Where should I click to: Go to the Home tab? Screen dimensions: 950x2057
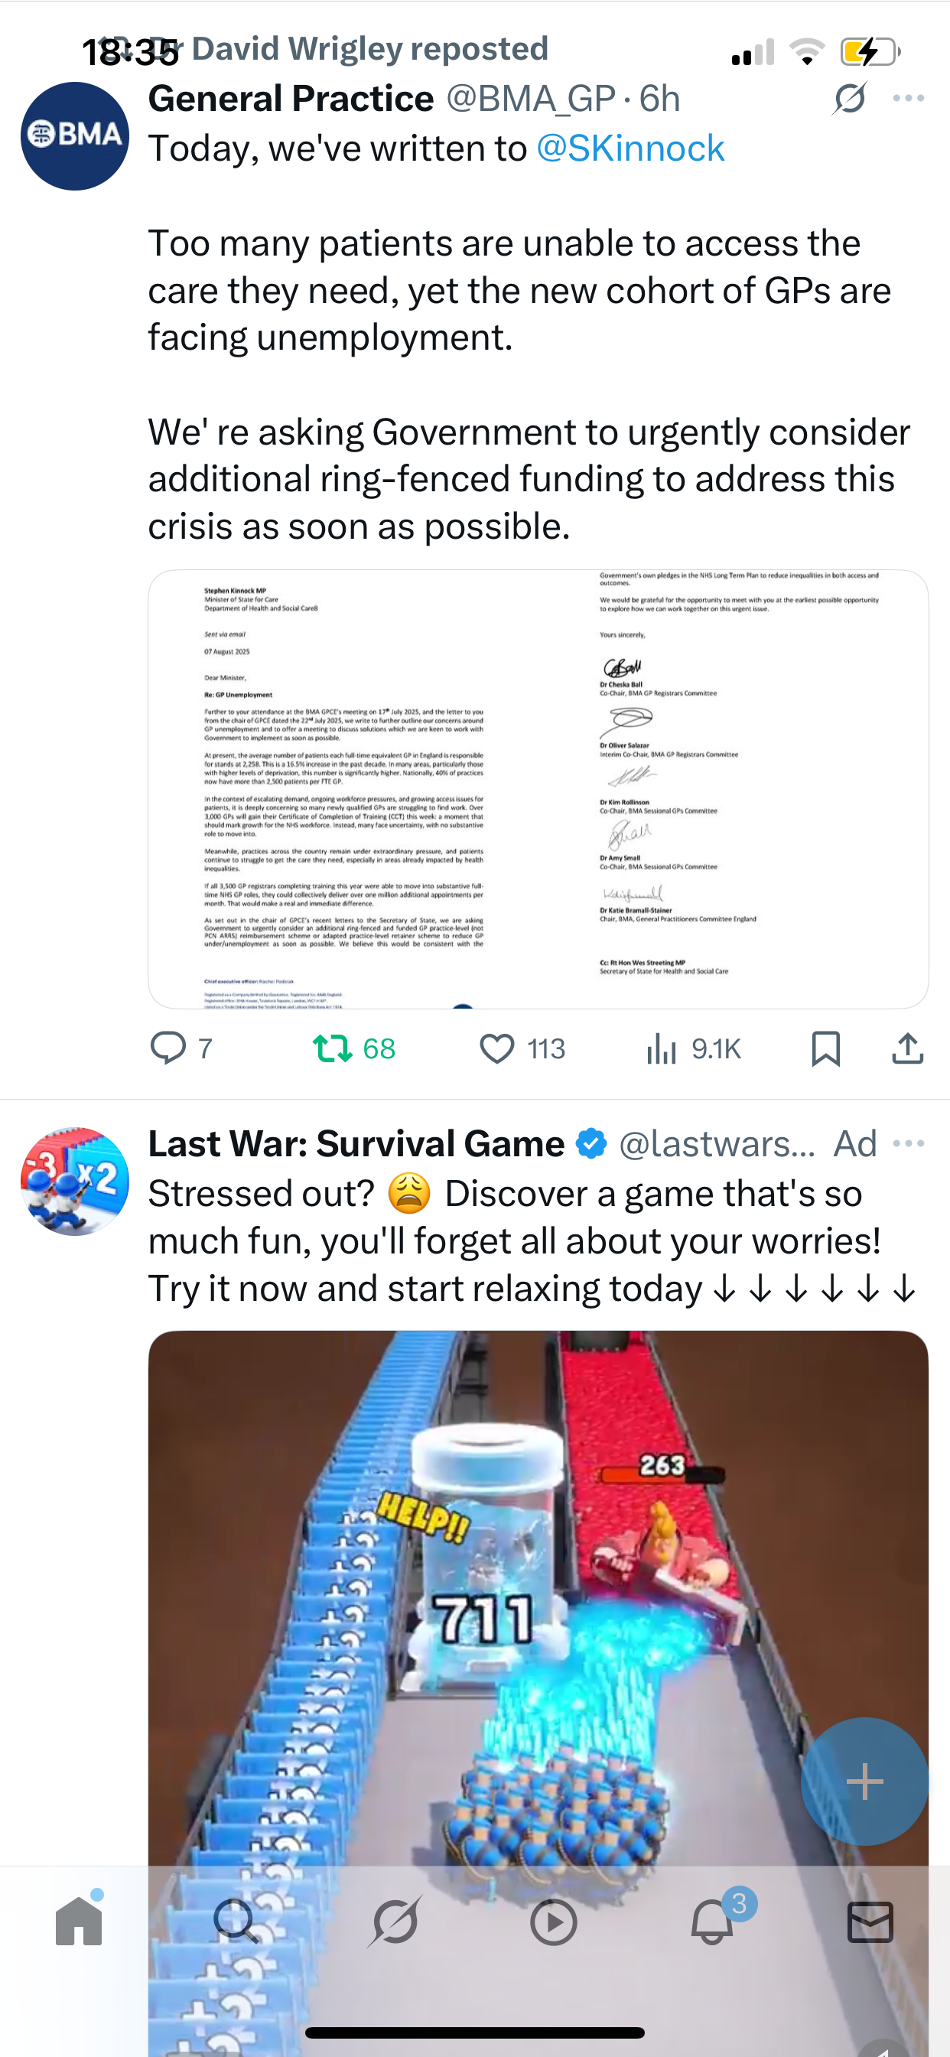[x=79, y=1921]
